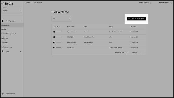Viewport: 174px width, 98px height.
Task: Click the Drift wrench icon
Action: tap(3, 51)
